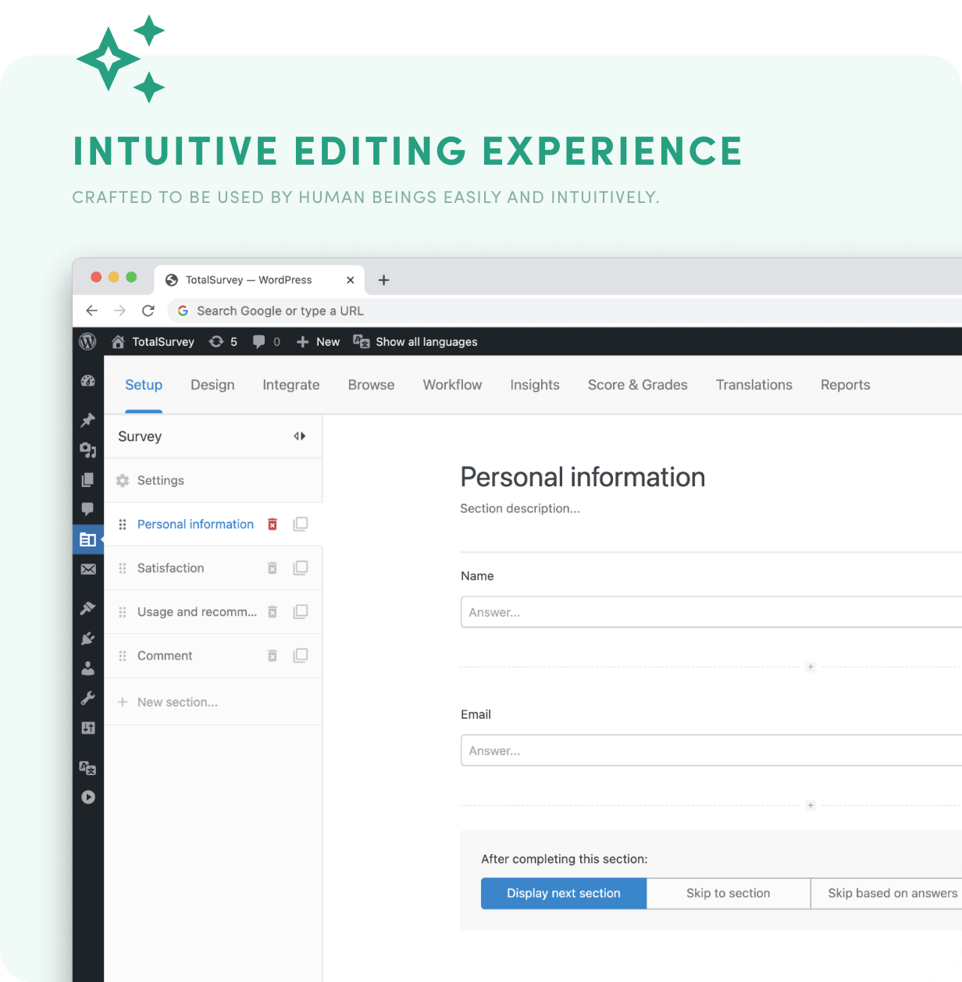Viewport: 962px width, 982px height.
Task: Open survey Settings in section list
Action: point(213,481)
